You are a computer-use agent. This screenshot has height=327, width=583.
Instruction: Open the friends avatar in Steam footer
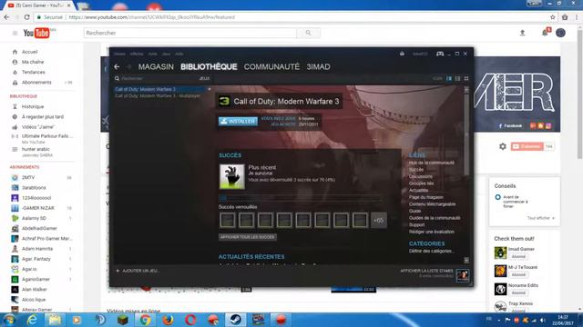[x=463, y=275]
